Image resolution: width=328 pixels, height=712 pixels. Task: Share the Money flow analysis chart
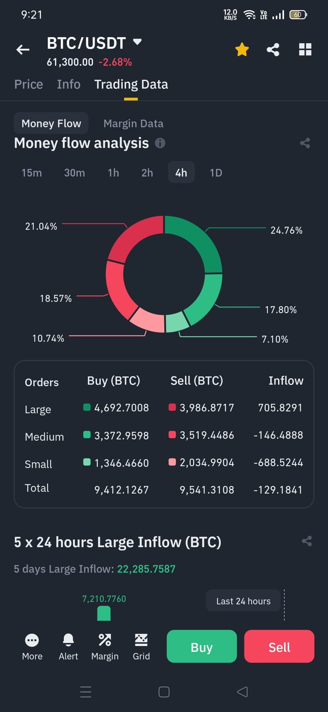[305, 143]
